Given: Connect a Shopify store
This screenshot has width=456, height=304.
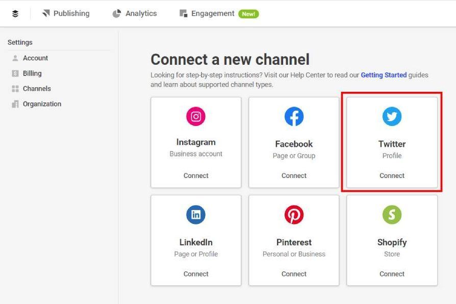Looking at the screenshot, I should click(x=392, y=274).
